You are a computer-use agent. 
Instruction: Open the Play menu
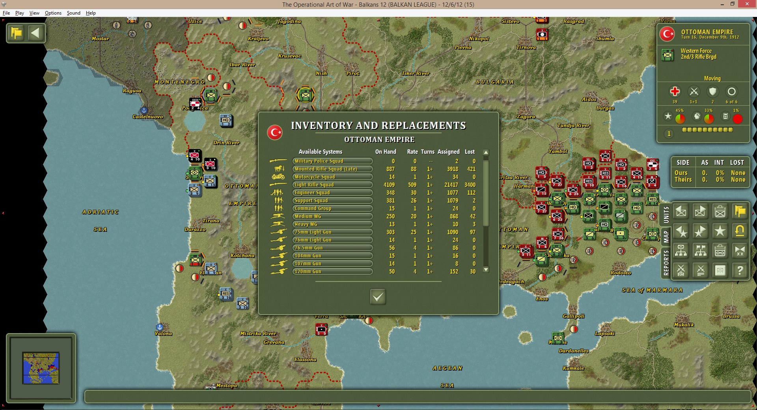coord(20,13)
